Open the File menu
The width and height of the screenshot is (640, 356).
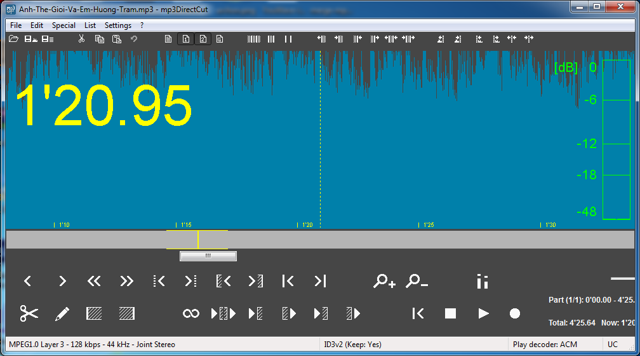coord(16,25)
